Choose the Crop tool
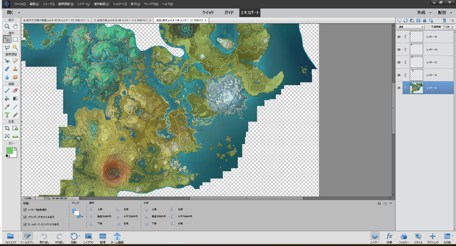 coord(7,128)
